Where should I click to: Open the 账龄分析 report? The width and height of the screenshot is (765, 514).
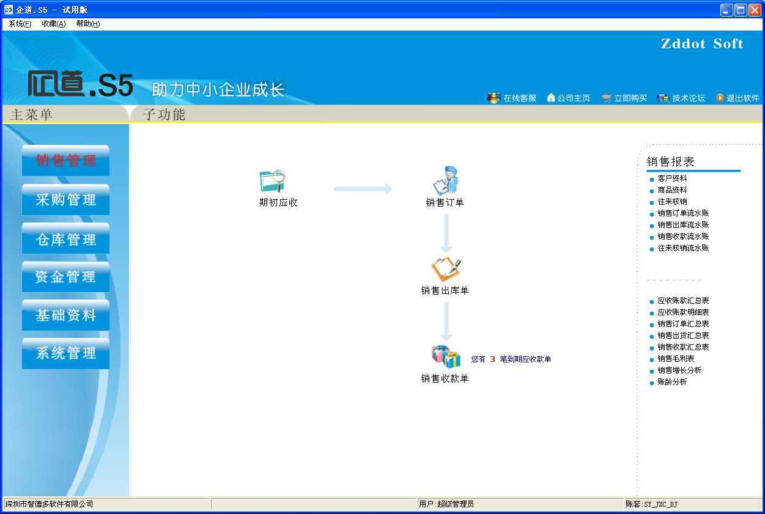pyautogui.click(x=672, y=382)
